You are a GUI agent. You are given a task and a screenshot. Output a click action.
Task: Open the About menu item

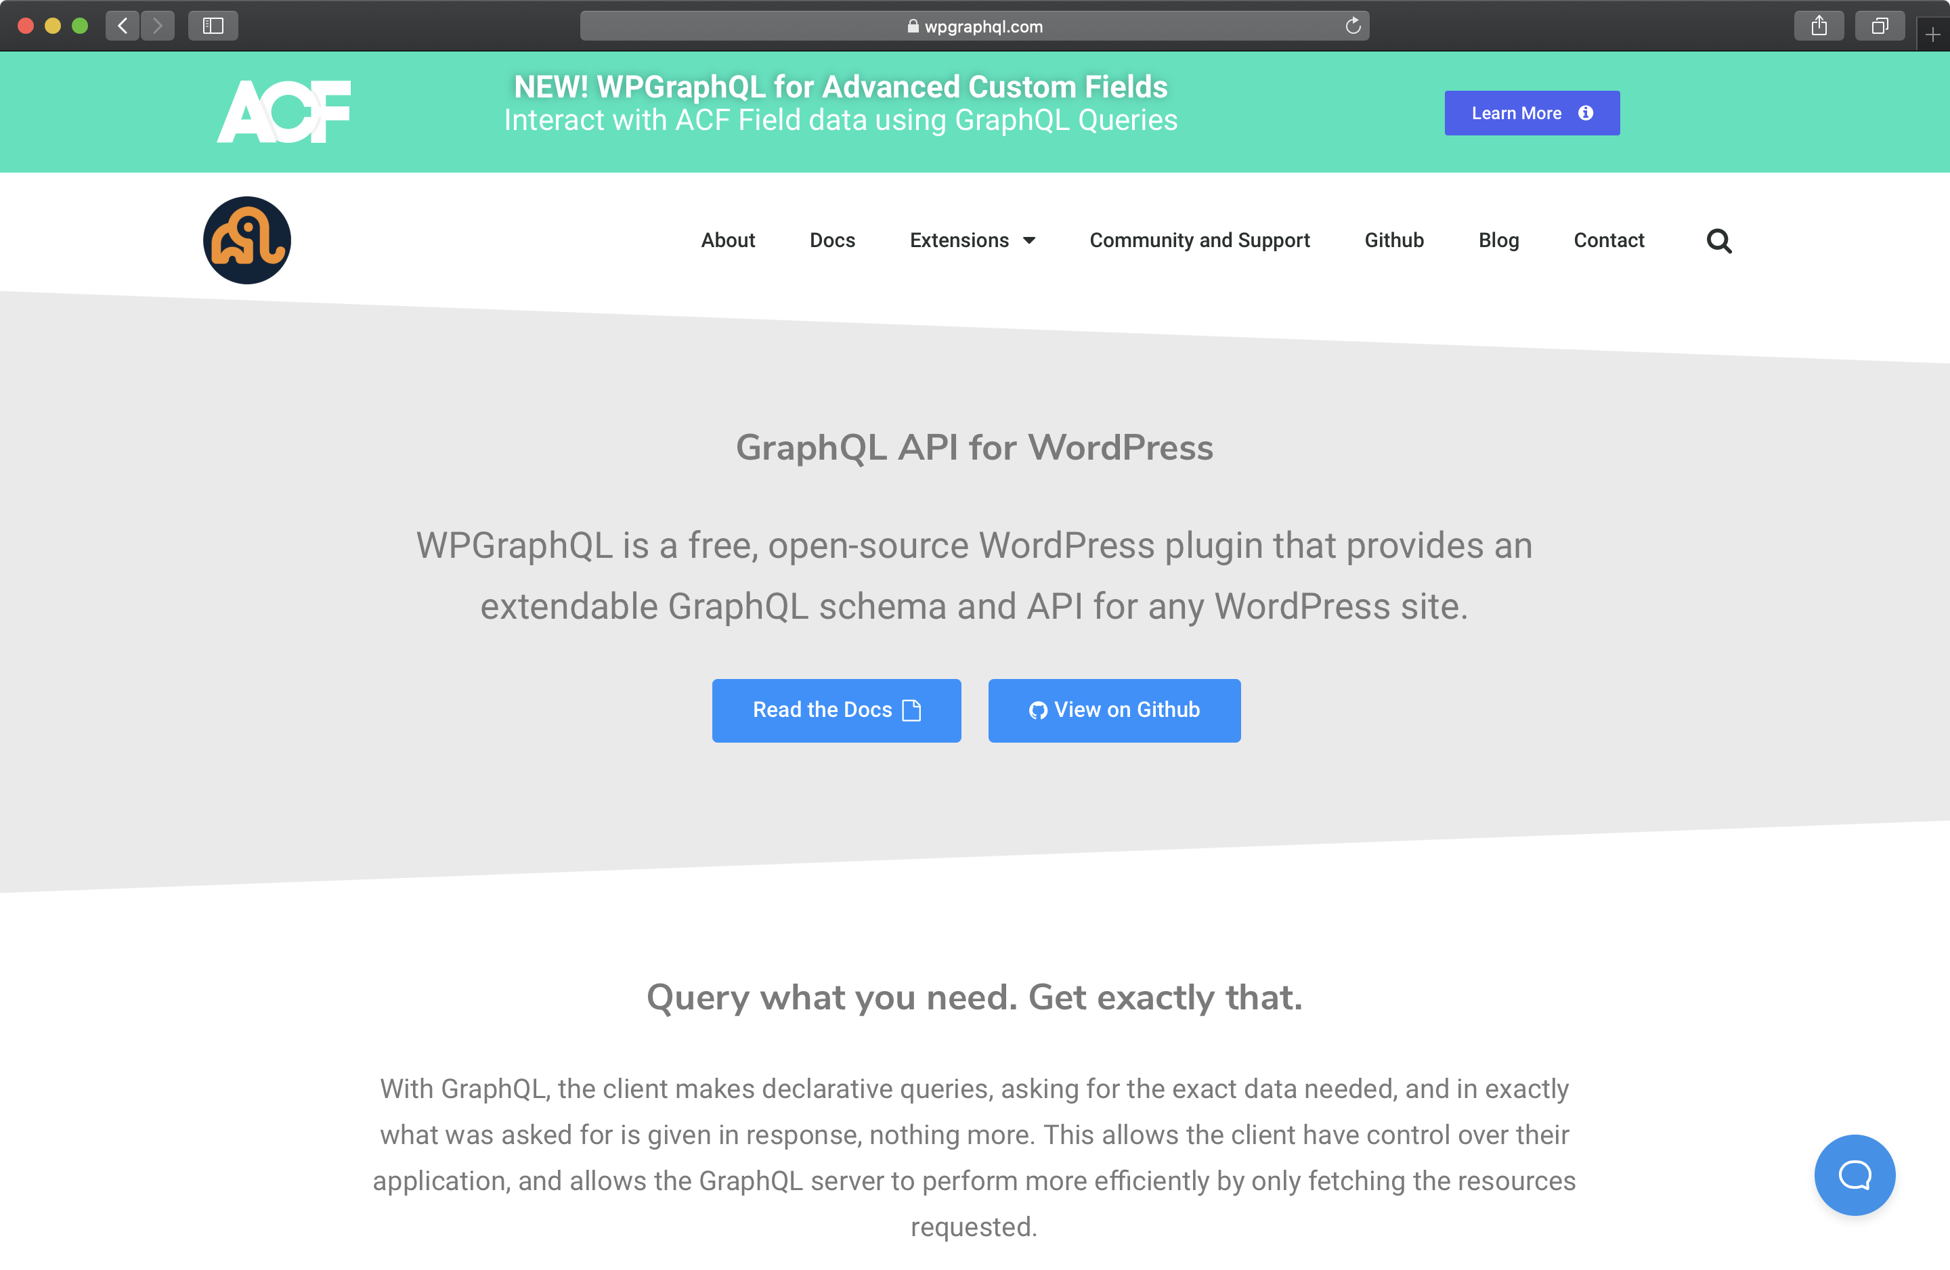728,240
